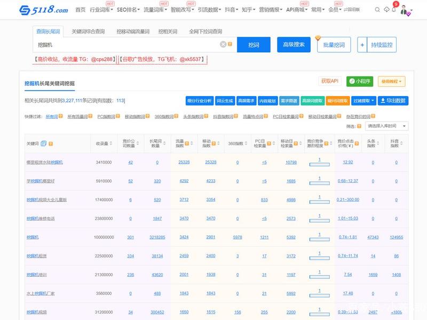This screenshot has height=320, width=427.
Task: Expand the 流量词库 navigation menu
Action: 155,10
